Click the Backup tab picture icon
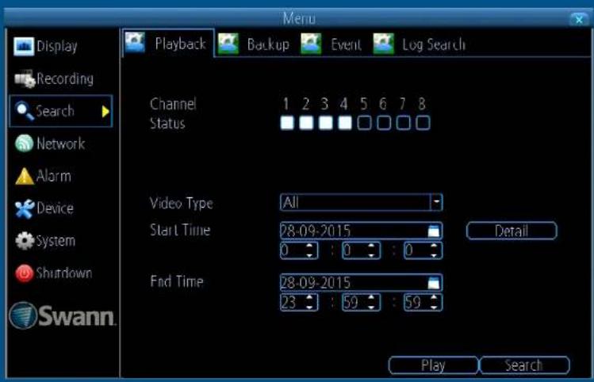The width and height of the screenshot is (594, 382). [x=228, y=44]
